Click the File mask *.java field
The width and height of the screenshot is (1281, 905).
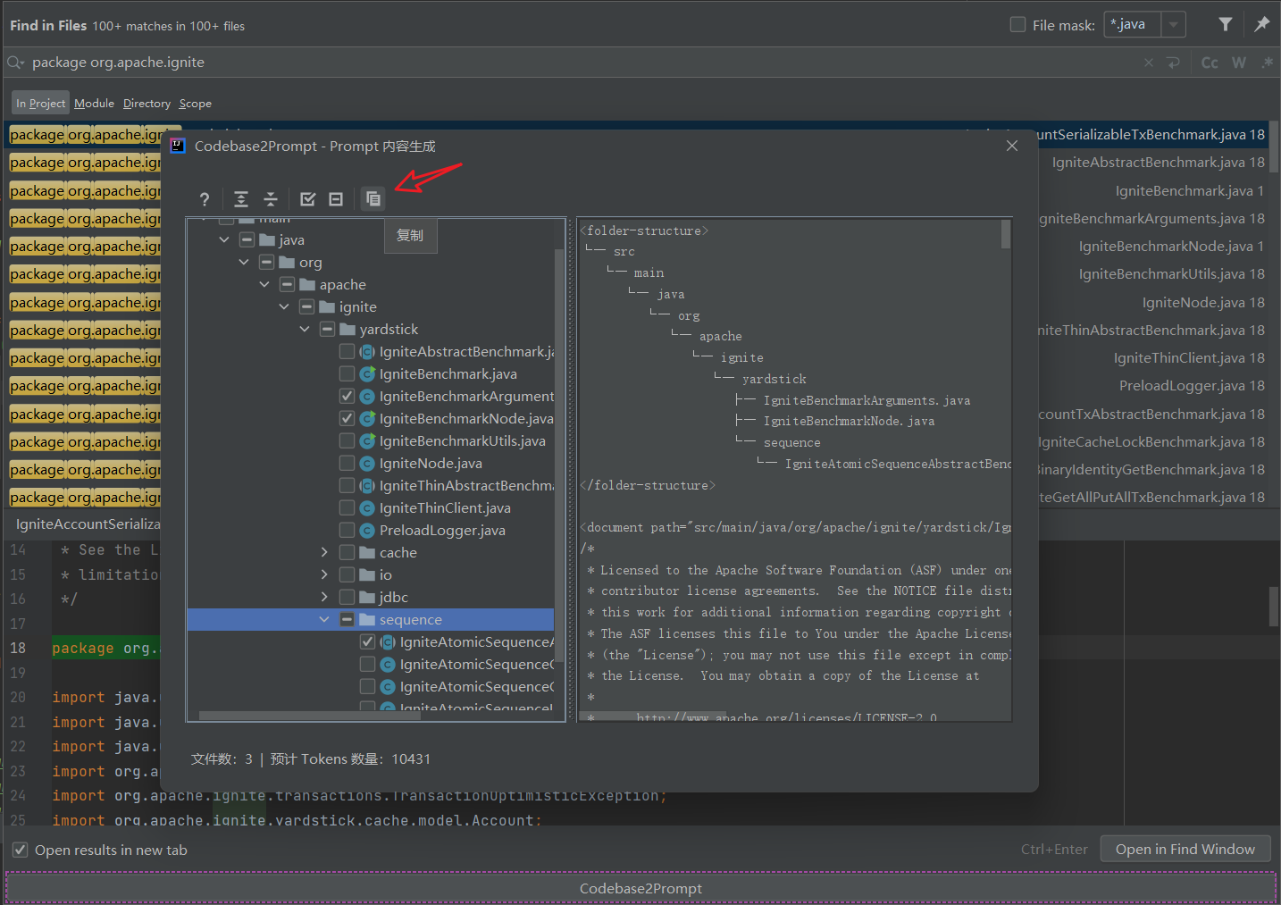1132,24
